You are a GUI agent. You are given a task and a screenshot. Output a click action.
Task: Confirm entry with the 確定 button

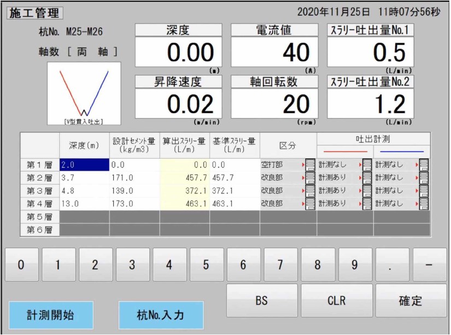click(x=411, y=301)
